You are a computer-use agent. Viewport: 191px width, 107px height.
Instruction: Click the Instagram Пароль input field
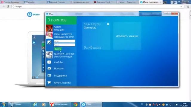[x=64, y=45]
